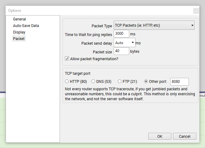
Task: Click the Allow packet fragmentation label
Action: [x=94, y=59]
